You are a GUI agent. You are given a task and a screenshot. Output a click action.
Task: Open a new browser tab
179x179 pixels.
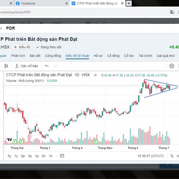(x=129, y=3)
